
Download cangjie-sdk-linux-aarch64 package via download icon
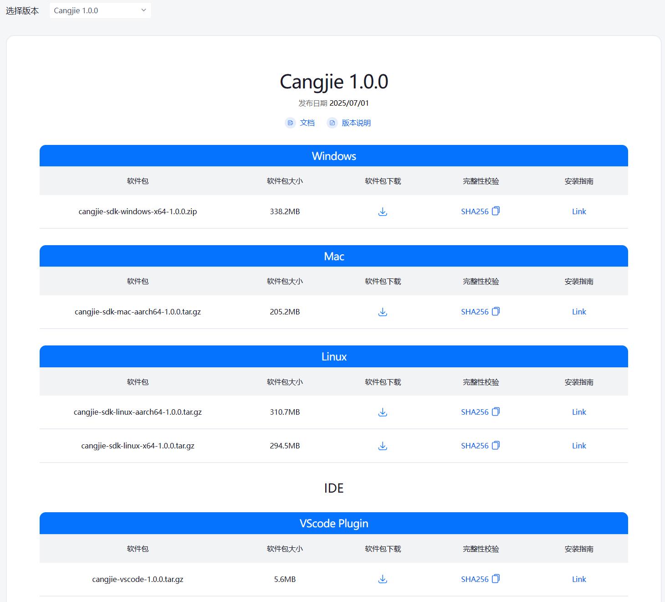(x=383, y=412)
